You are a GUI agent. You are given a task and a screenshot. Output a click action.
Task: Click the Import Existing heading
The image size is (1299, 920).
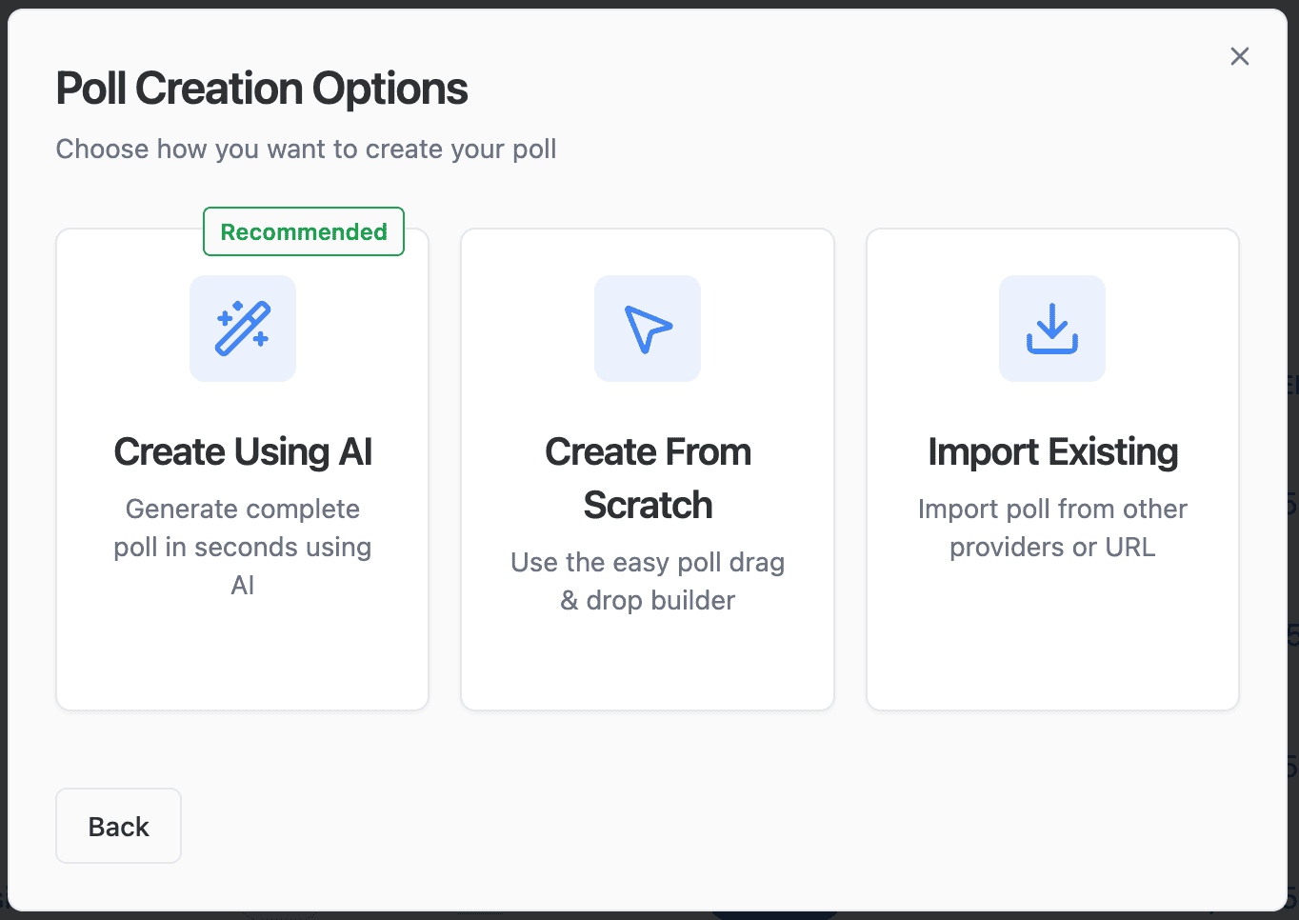click(1052, 451)
